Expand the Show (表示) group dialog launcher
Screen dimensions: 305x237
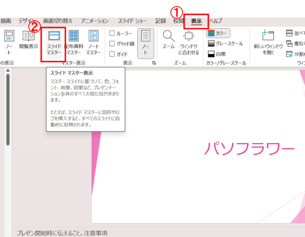pos(154,63)
